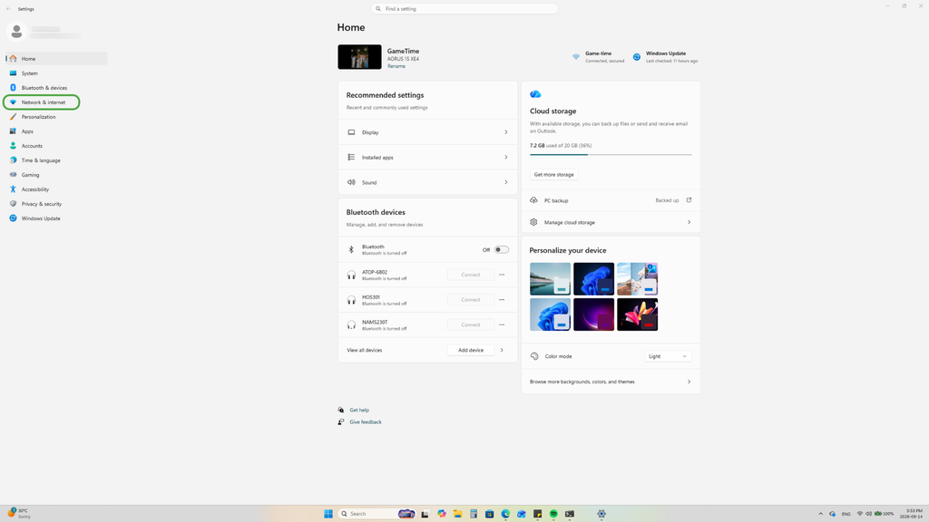The height and width of the screenshot is (522, 929).
Task: Click the Game-time Wi-Fi status icon
Action: (576, 57)
